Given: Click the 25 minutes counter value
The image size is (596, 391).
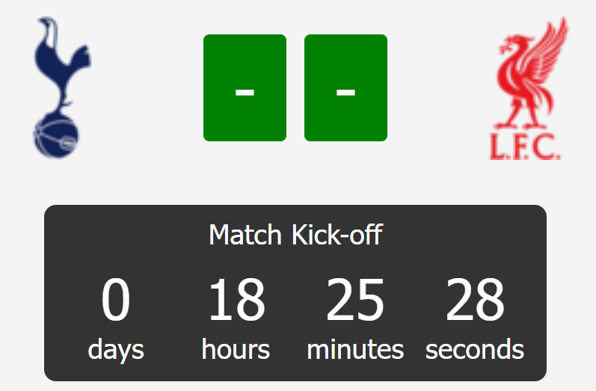Looking at the screenshot, I should 355,299.
